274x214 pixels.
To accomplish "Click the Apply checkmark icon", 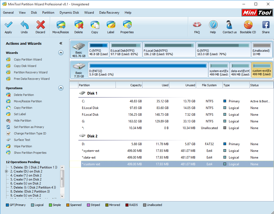I will 8,25.
